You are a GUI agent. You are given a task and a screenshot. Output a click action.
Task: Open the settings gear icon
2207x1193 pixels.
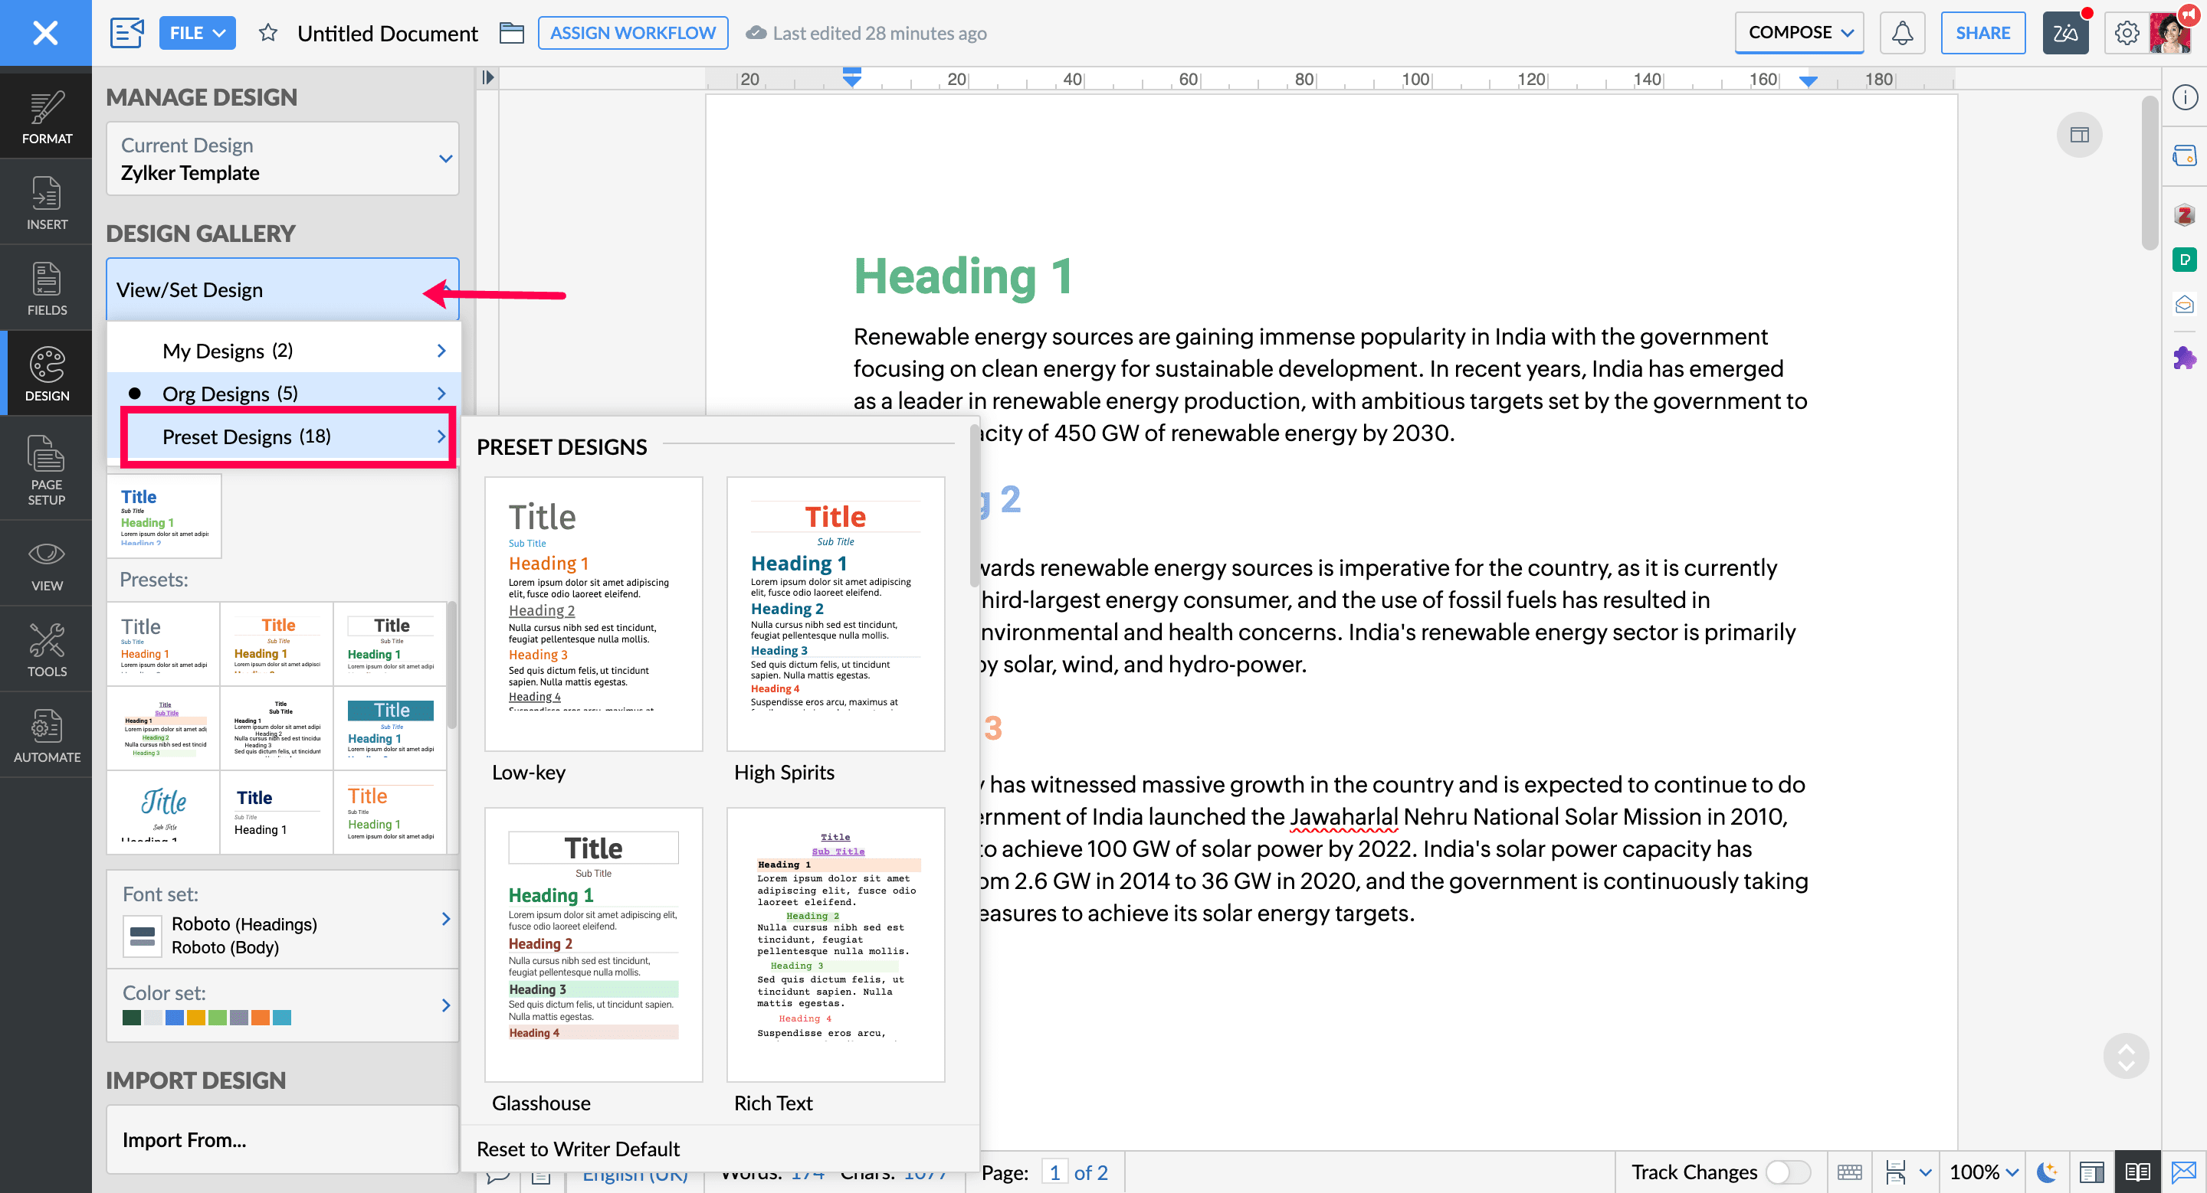tap(2126, 32)
